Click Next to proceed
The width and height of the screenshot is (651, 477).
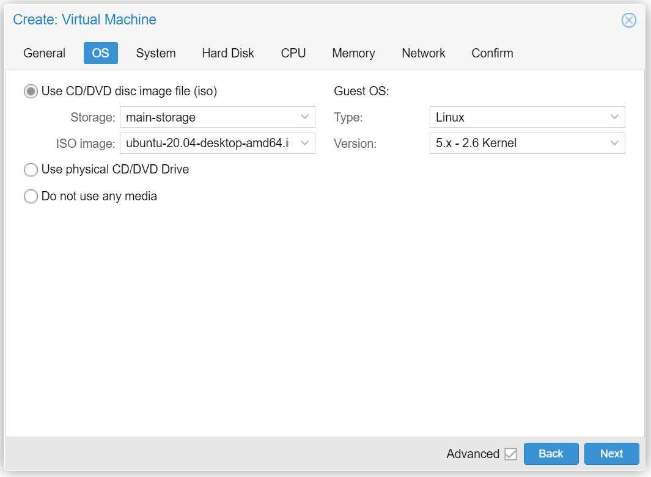coord(611,454)
